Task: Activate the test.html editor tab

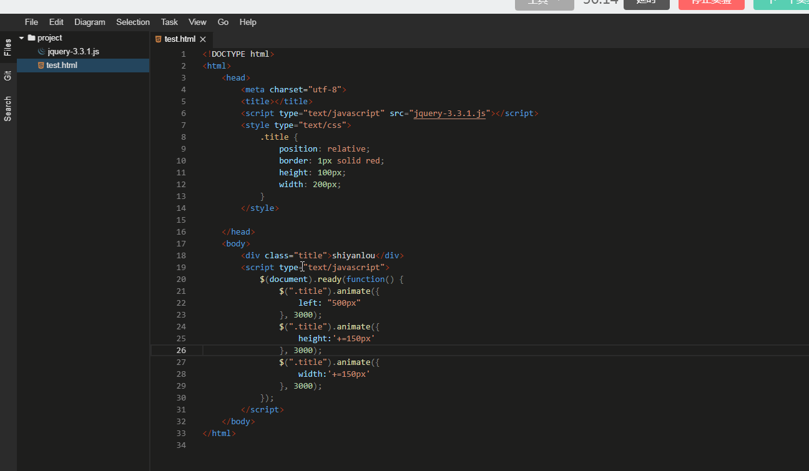Action: click(x=180, y=39)
